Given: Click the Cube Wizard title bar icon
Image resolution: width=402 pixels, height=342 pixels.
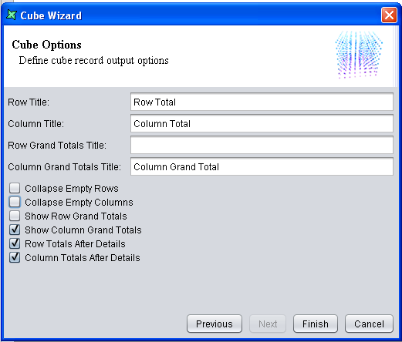Looking at the screenshot, I should click(x=12, y=15).
